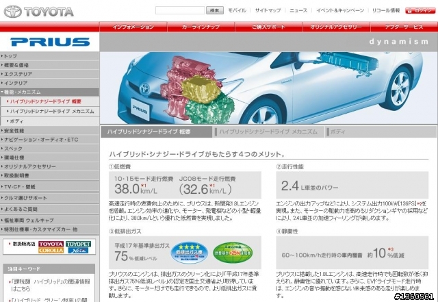Expand 環境仕様 in sidebar
This screenshot has width=438, height=302.
[x=49, y=157]
